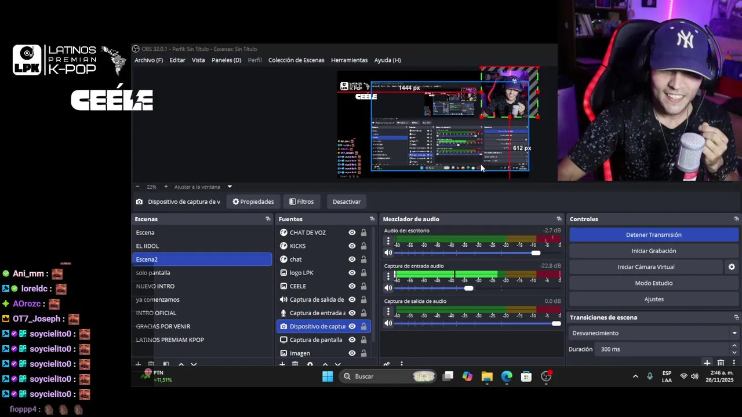Open File Explorer from the taskbar
The width and height of the screenshot is (742, 417).
[487, 376]
